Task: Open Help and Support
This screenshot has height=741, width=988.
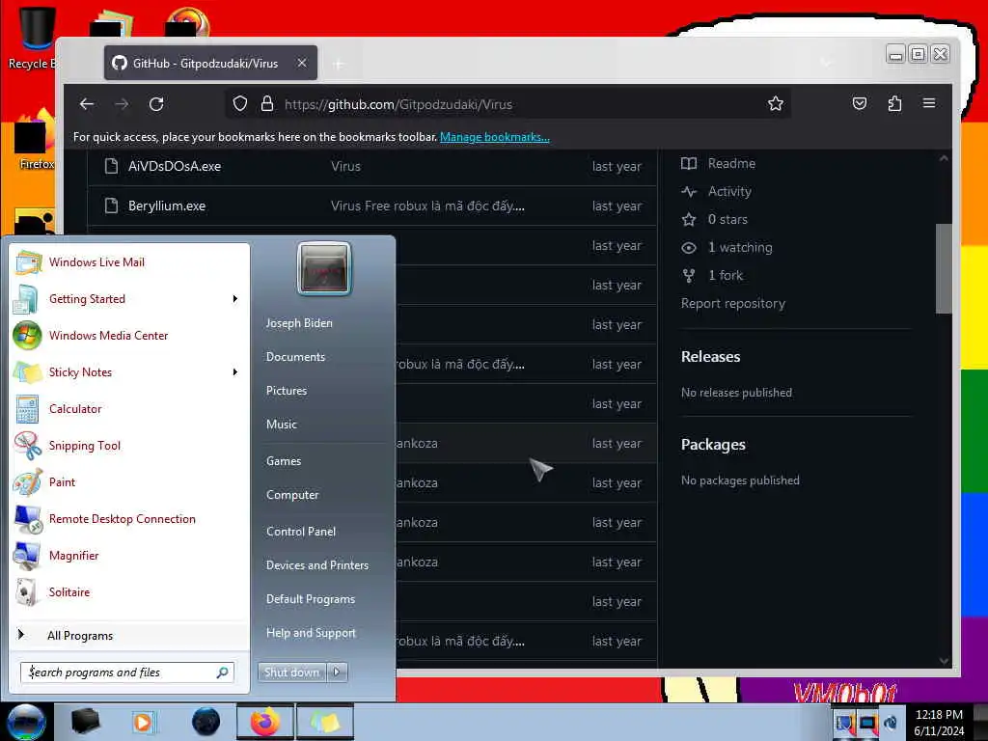Action: (311, 633)
